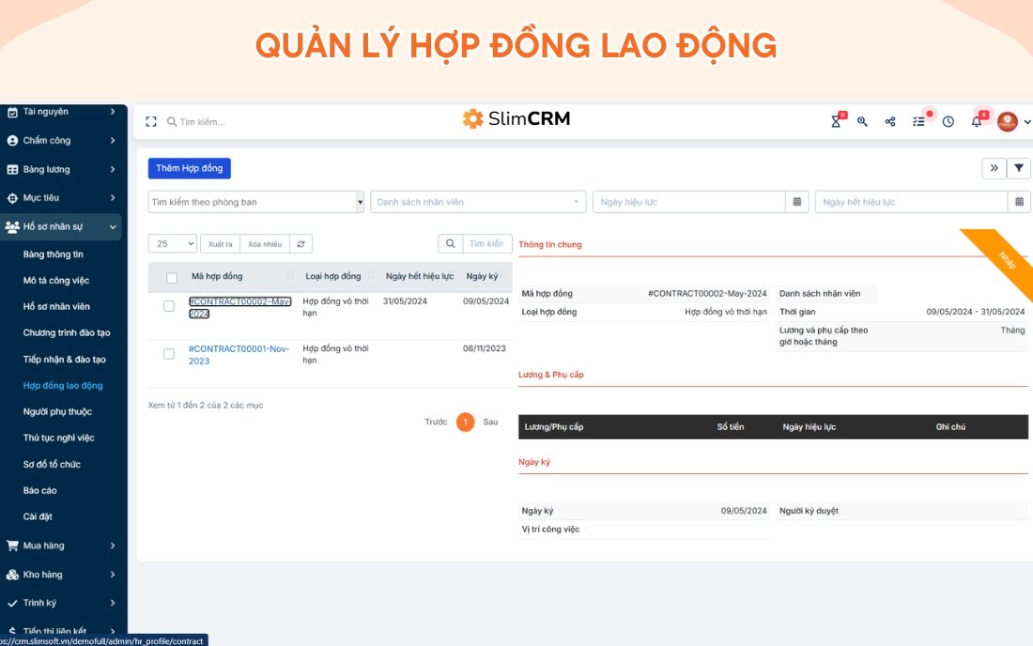
Task: Open the share icon in top bar
Action: [890, 121]
